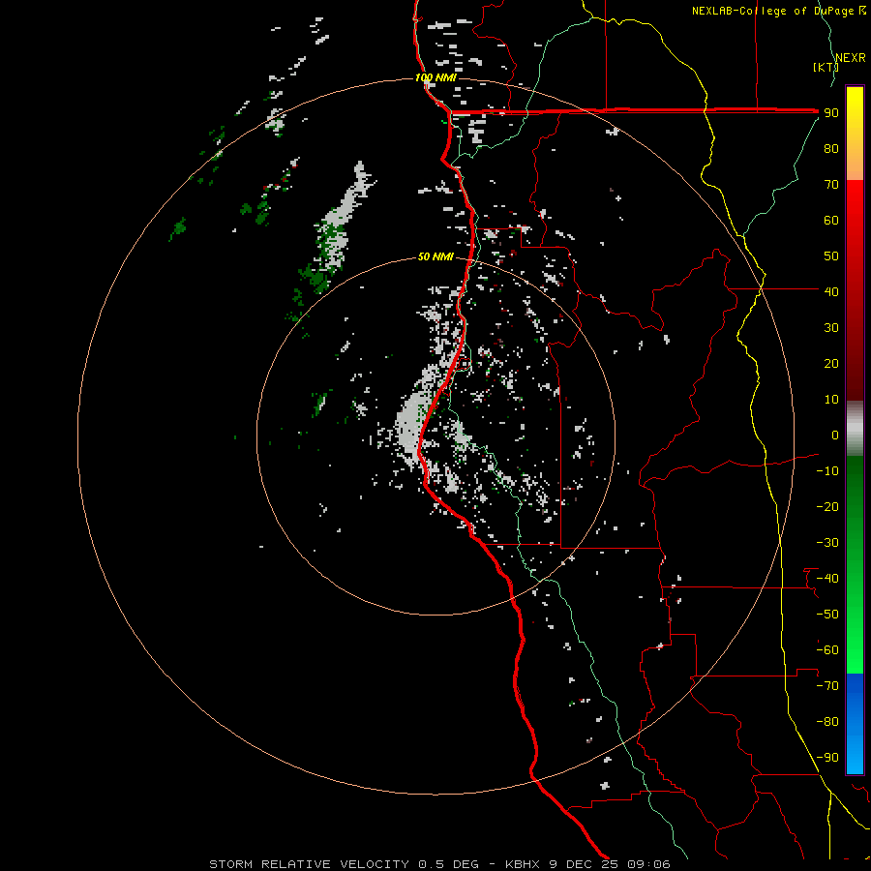Click the -70 value on velocity scale
Viewport: 871px width, 871px height.
[827, 686]
